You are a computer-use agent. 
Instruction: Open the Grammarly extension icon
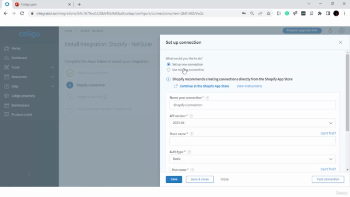click(287, 13)
